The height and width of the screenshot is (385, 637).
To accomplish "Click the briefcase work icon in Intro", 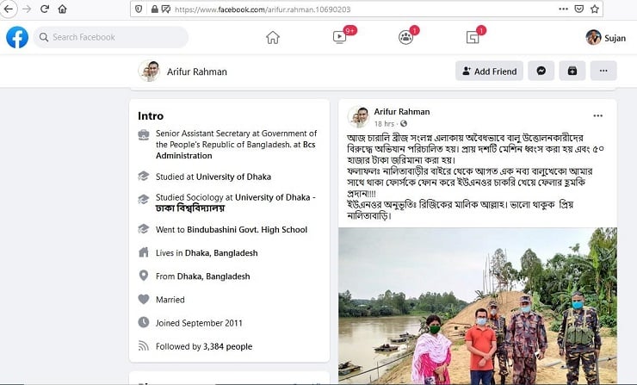I will pos(144,134).
